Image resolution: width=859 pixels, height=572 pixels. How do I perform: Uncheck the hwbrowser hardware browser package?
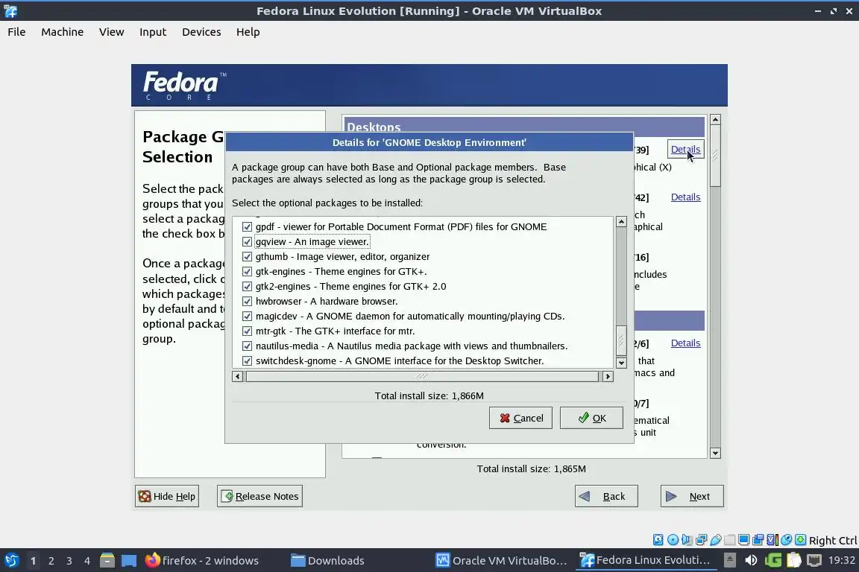(x=247, y=301)
